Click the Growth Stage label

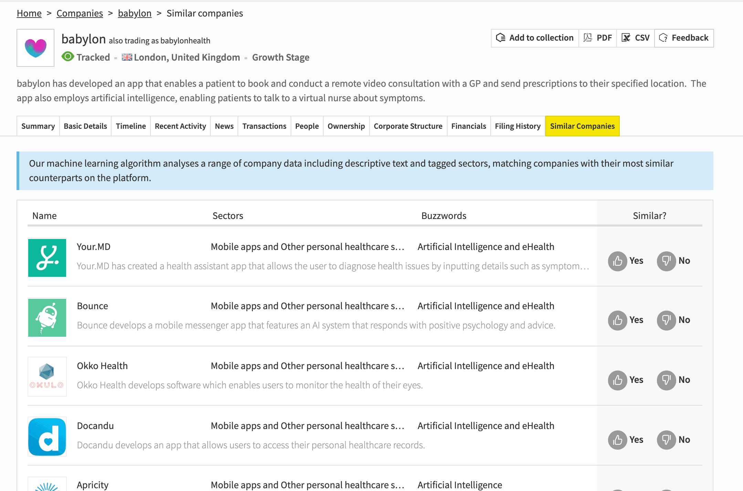pos(281,57)
